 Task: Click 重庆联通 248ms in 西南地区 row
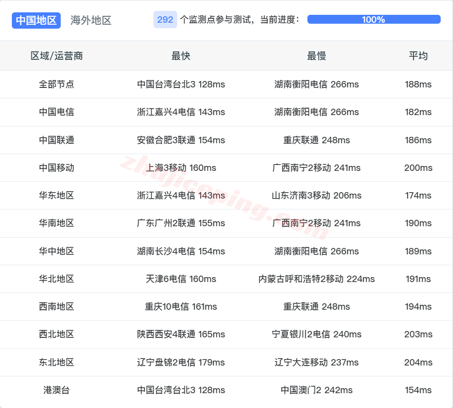click(317, 307)
